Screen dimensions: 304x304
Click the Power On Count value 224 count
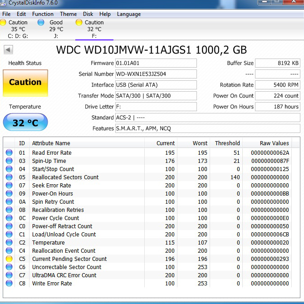point(278,96)
